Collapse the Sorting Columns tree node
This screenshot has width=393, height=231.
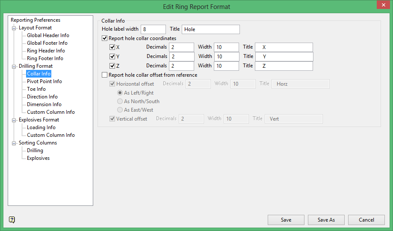click(x=14, y=143)
